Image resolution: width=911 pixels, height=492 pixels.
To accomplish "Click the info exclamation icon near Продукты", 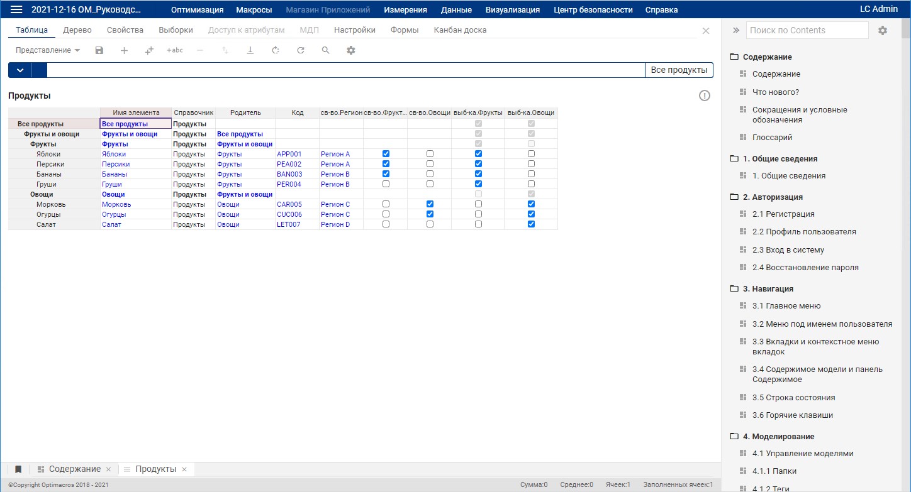I will pyautogui.click(x=705, y=96).
